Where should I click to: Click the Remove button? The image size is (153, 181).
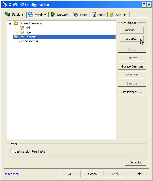pos(132,58)
